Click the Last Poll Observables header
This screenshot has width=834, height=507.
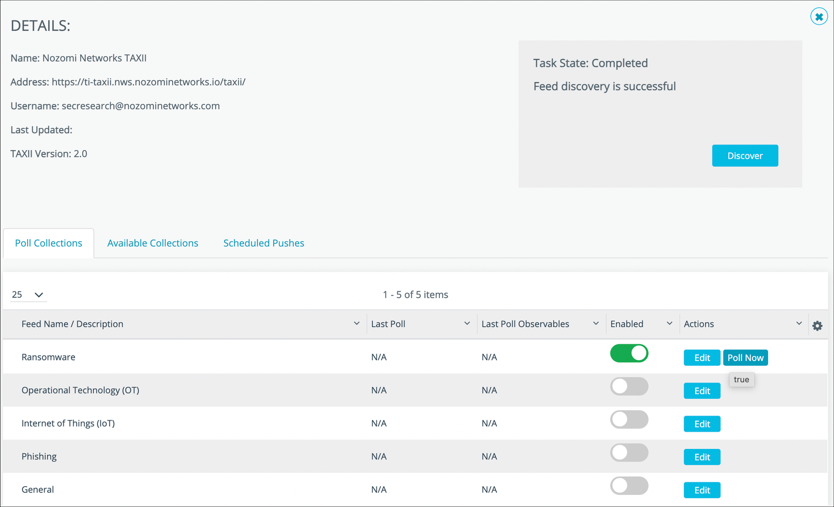point(525,324)
